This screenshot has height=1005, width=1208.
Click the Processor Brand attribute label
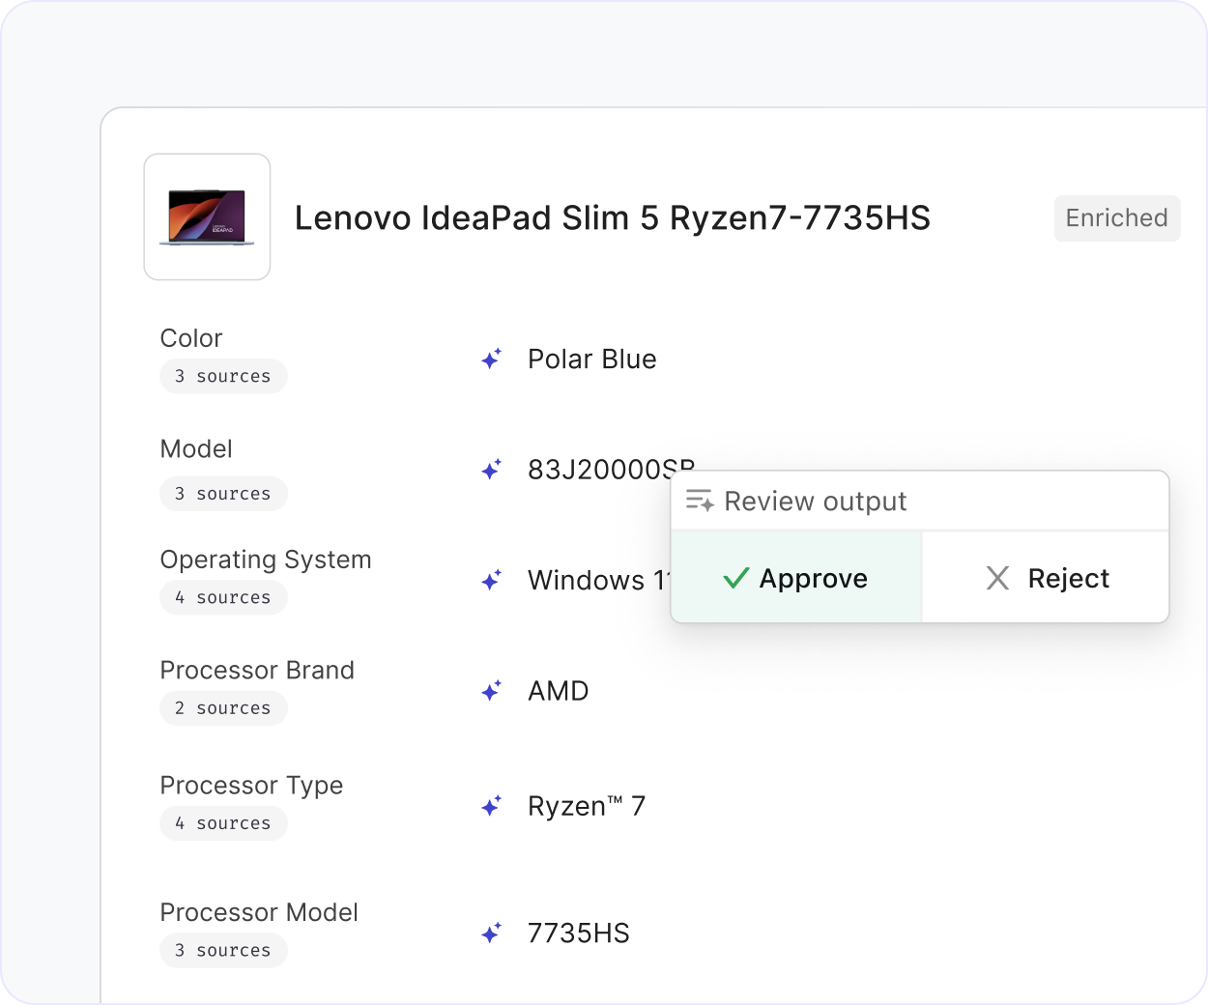[x=257, y=670]
